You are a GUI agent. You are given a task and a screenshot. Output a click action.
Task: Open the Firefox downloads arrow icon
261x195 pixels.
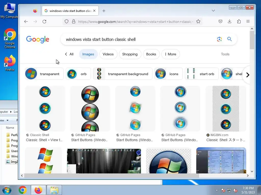tap(230, 21)
